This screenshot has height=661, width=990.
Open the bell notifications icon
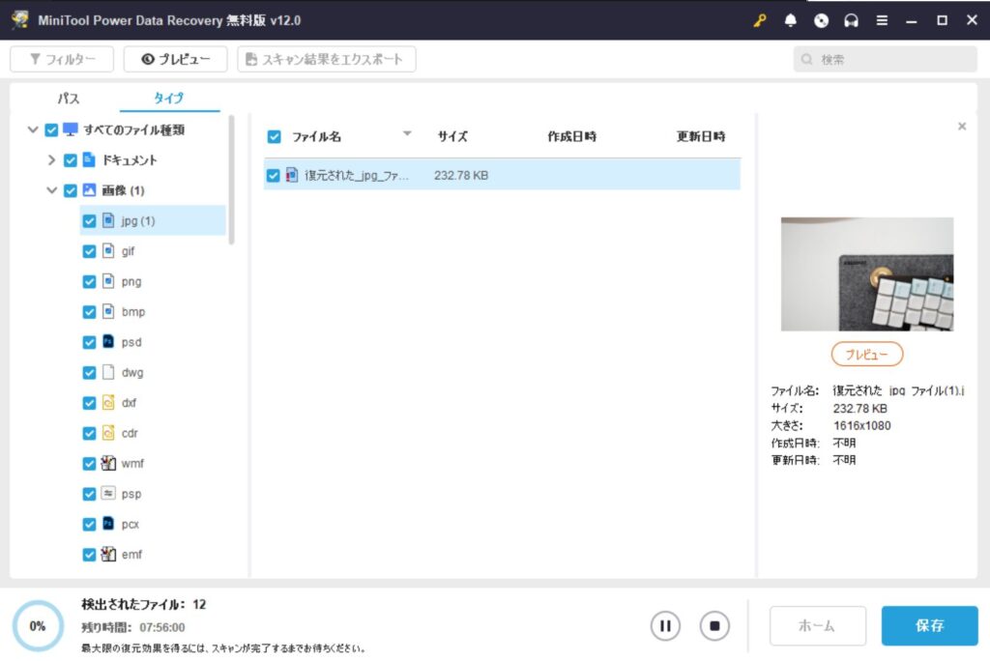tap(790, 20)
